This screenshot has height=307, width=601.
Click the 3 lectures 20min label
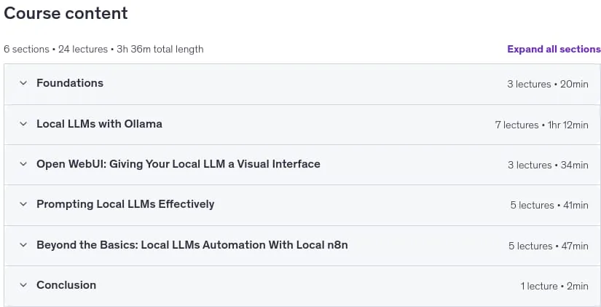[548, 84]
